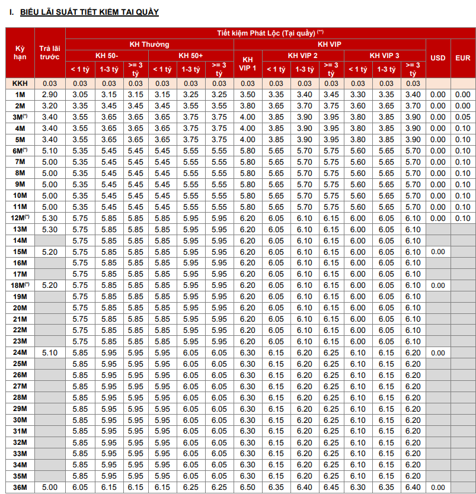Click the 'KH VIP 1' column header
The height and width of the screenshot is (494, 476).
[x=248, y=63]
